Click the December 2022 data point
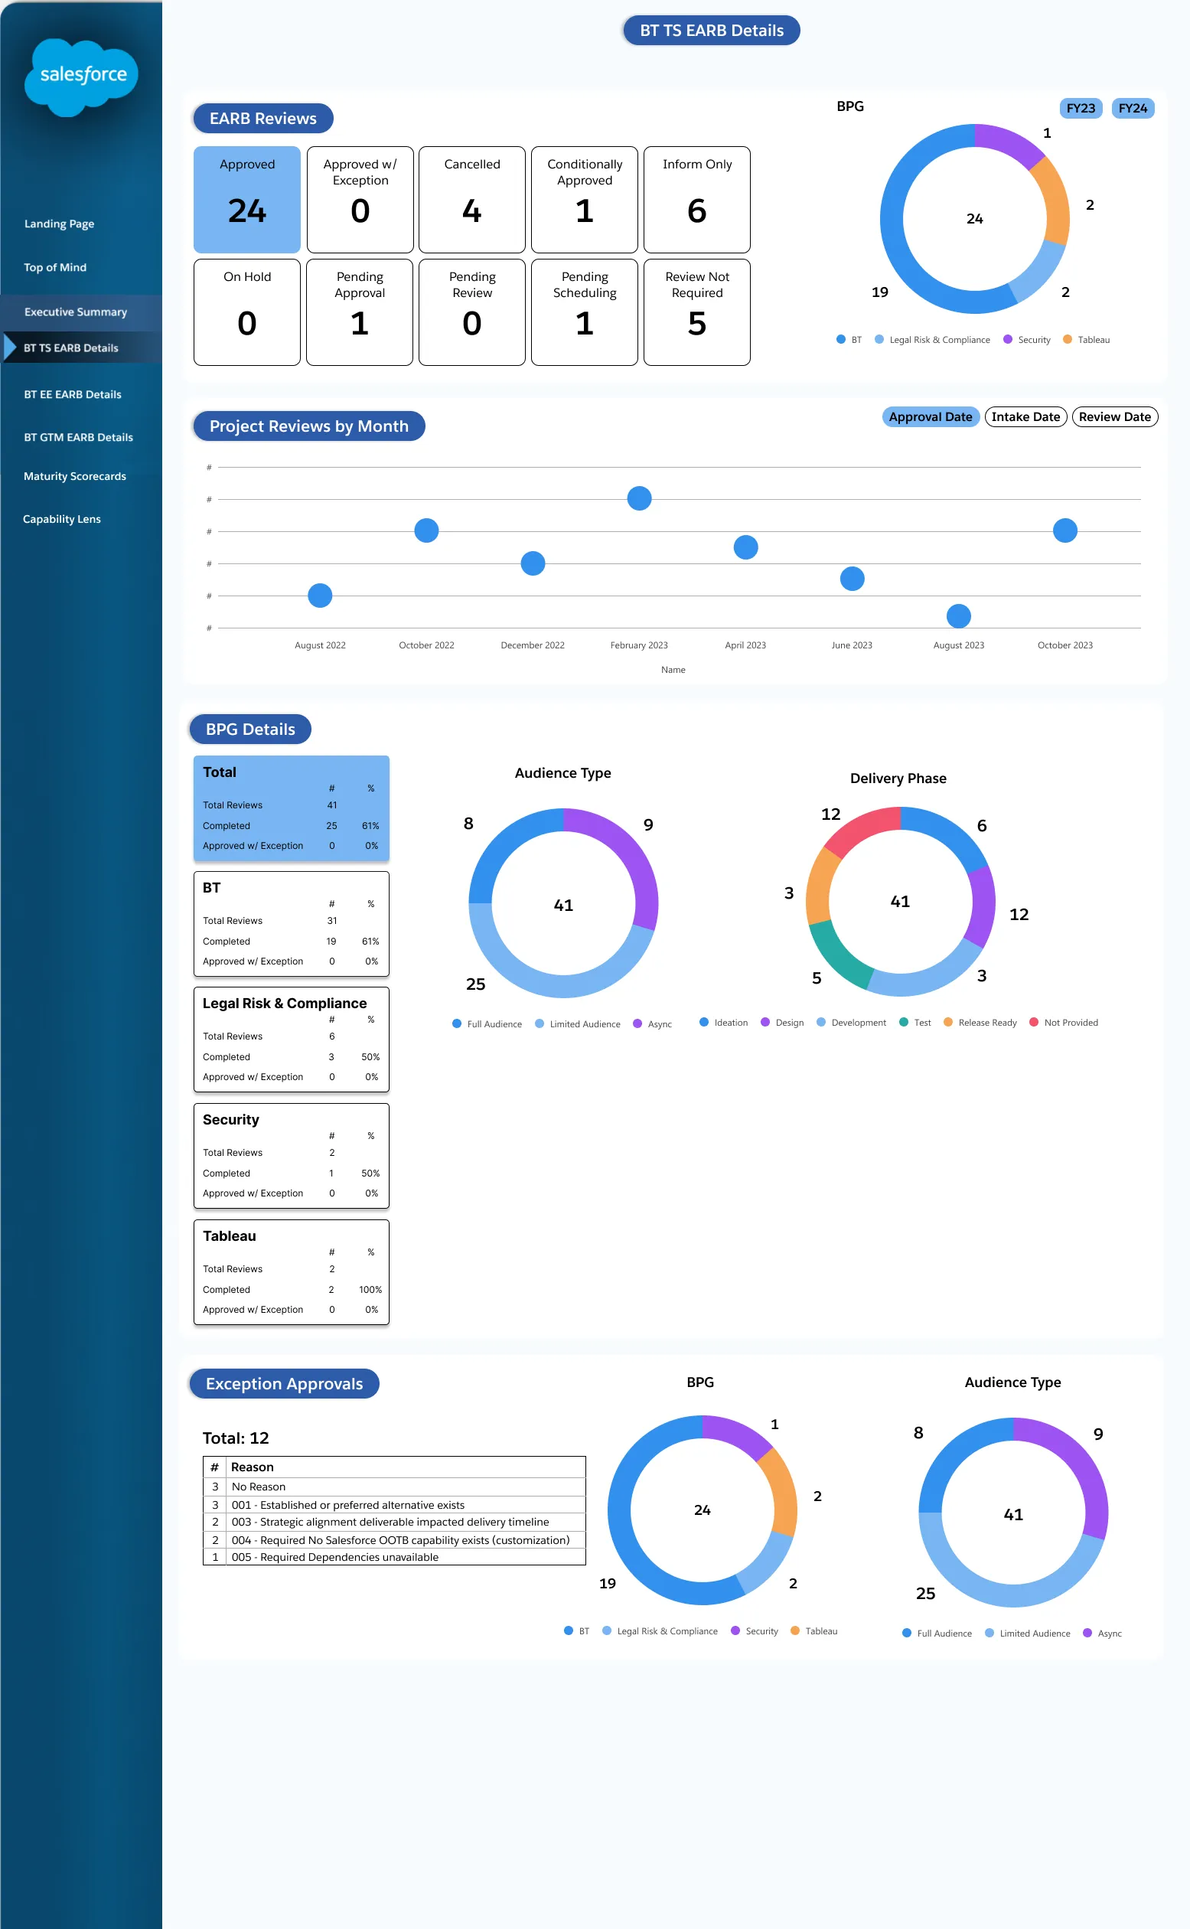1190x1929 pixels. [533, 563]
